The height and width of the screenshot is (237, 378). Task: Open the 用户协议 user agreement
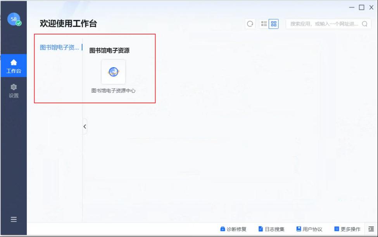coord(309,229)
